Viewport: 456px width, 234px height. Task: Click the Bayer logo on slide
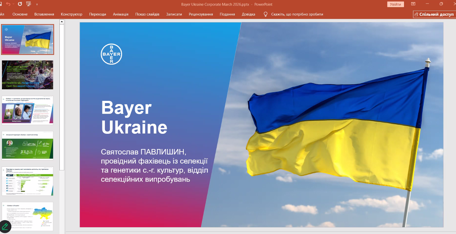[111, 54]
